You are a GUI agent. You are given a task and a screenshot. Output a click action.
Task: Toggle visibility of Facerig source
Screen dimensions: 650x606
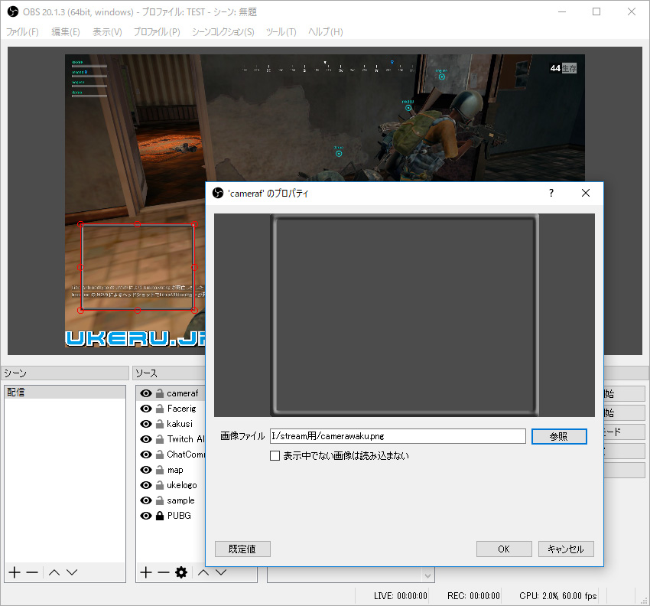pyautogui.click(x=145, y=409)
